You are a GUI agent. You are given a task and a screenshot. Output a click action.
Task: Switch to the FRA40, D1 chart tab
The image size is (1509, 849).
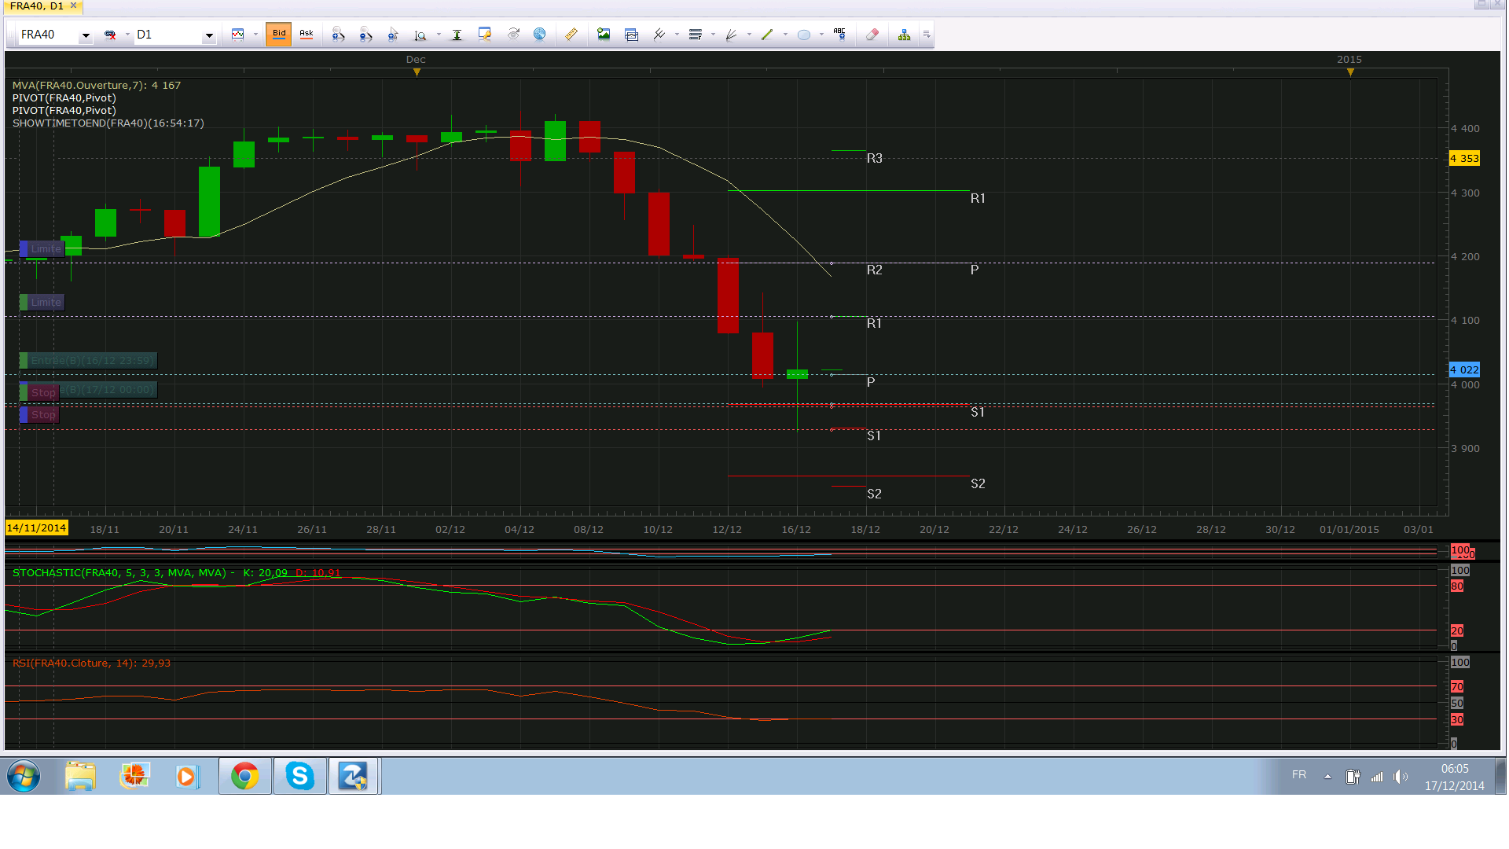click(x=36, y=6)
